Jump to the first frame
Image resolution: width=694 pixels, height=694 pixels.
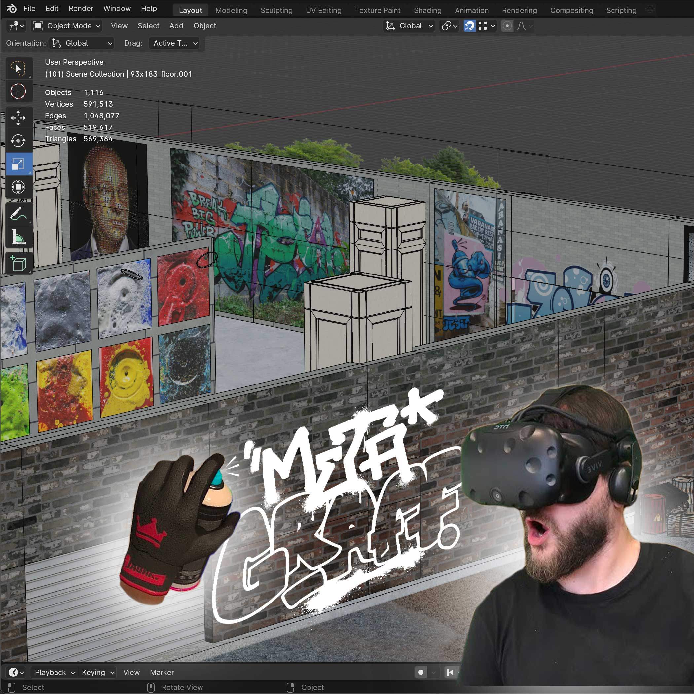(x=450, y=672)
